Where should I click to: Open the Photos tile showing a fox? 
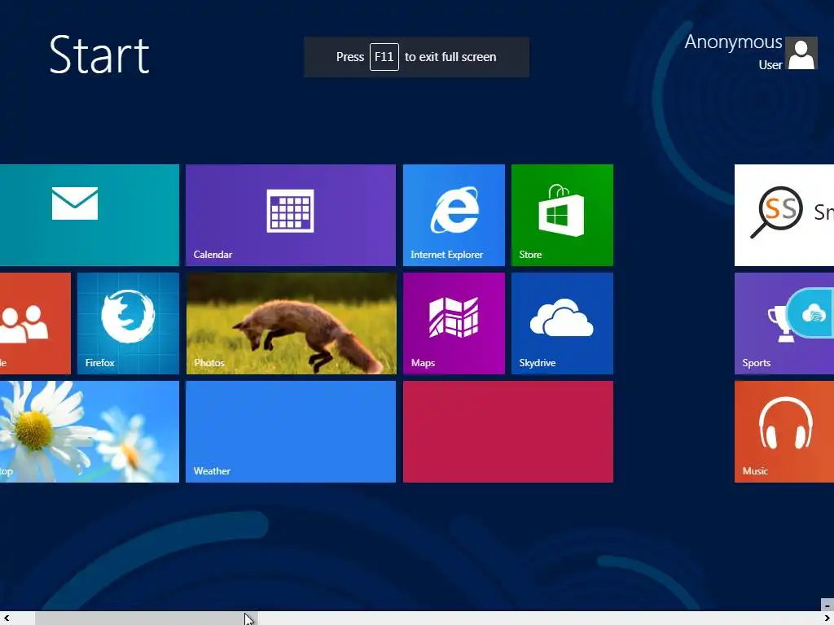pos(291,324)
